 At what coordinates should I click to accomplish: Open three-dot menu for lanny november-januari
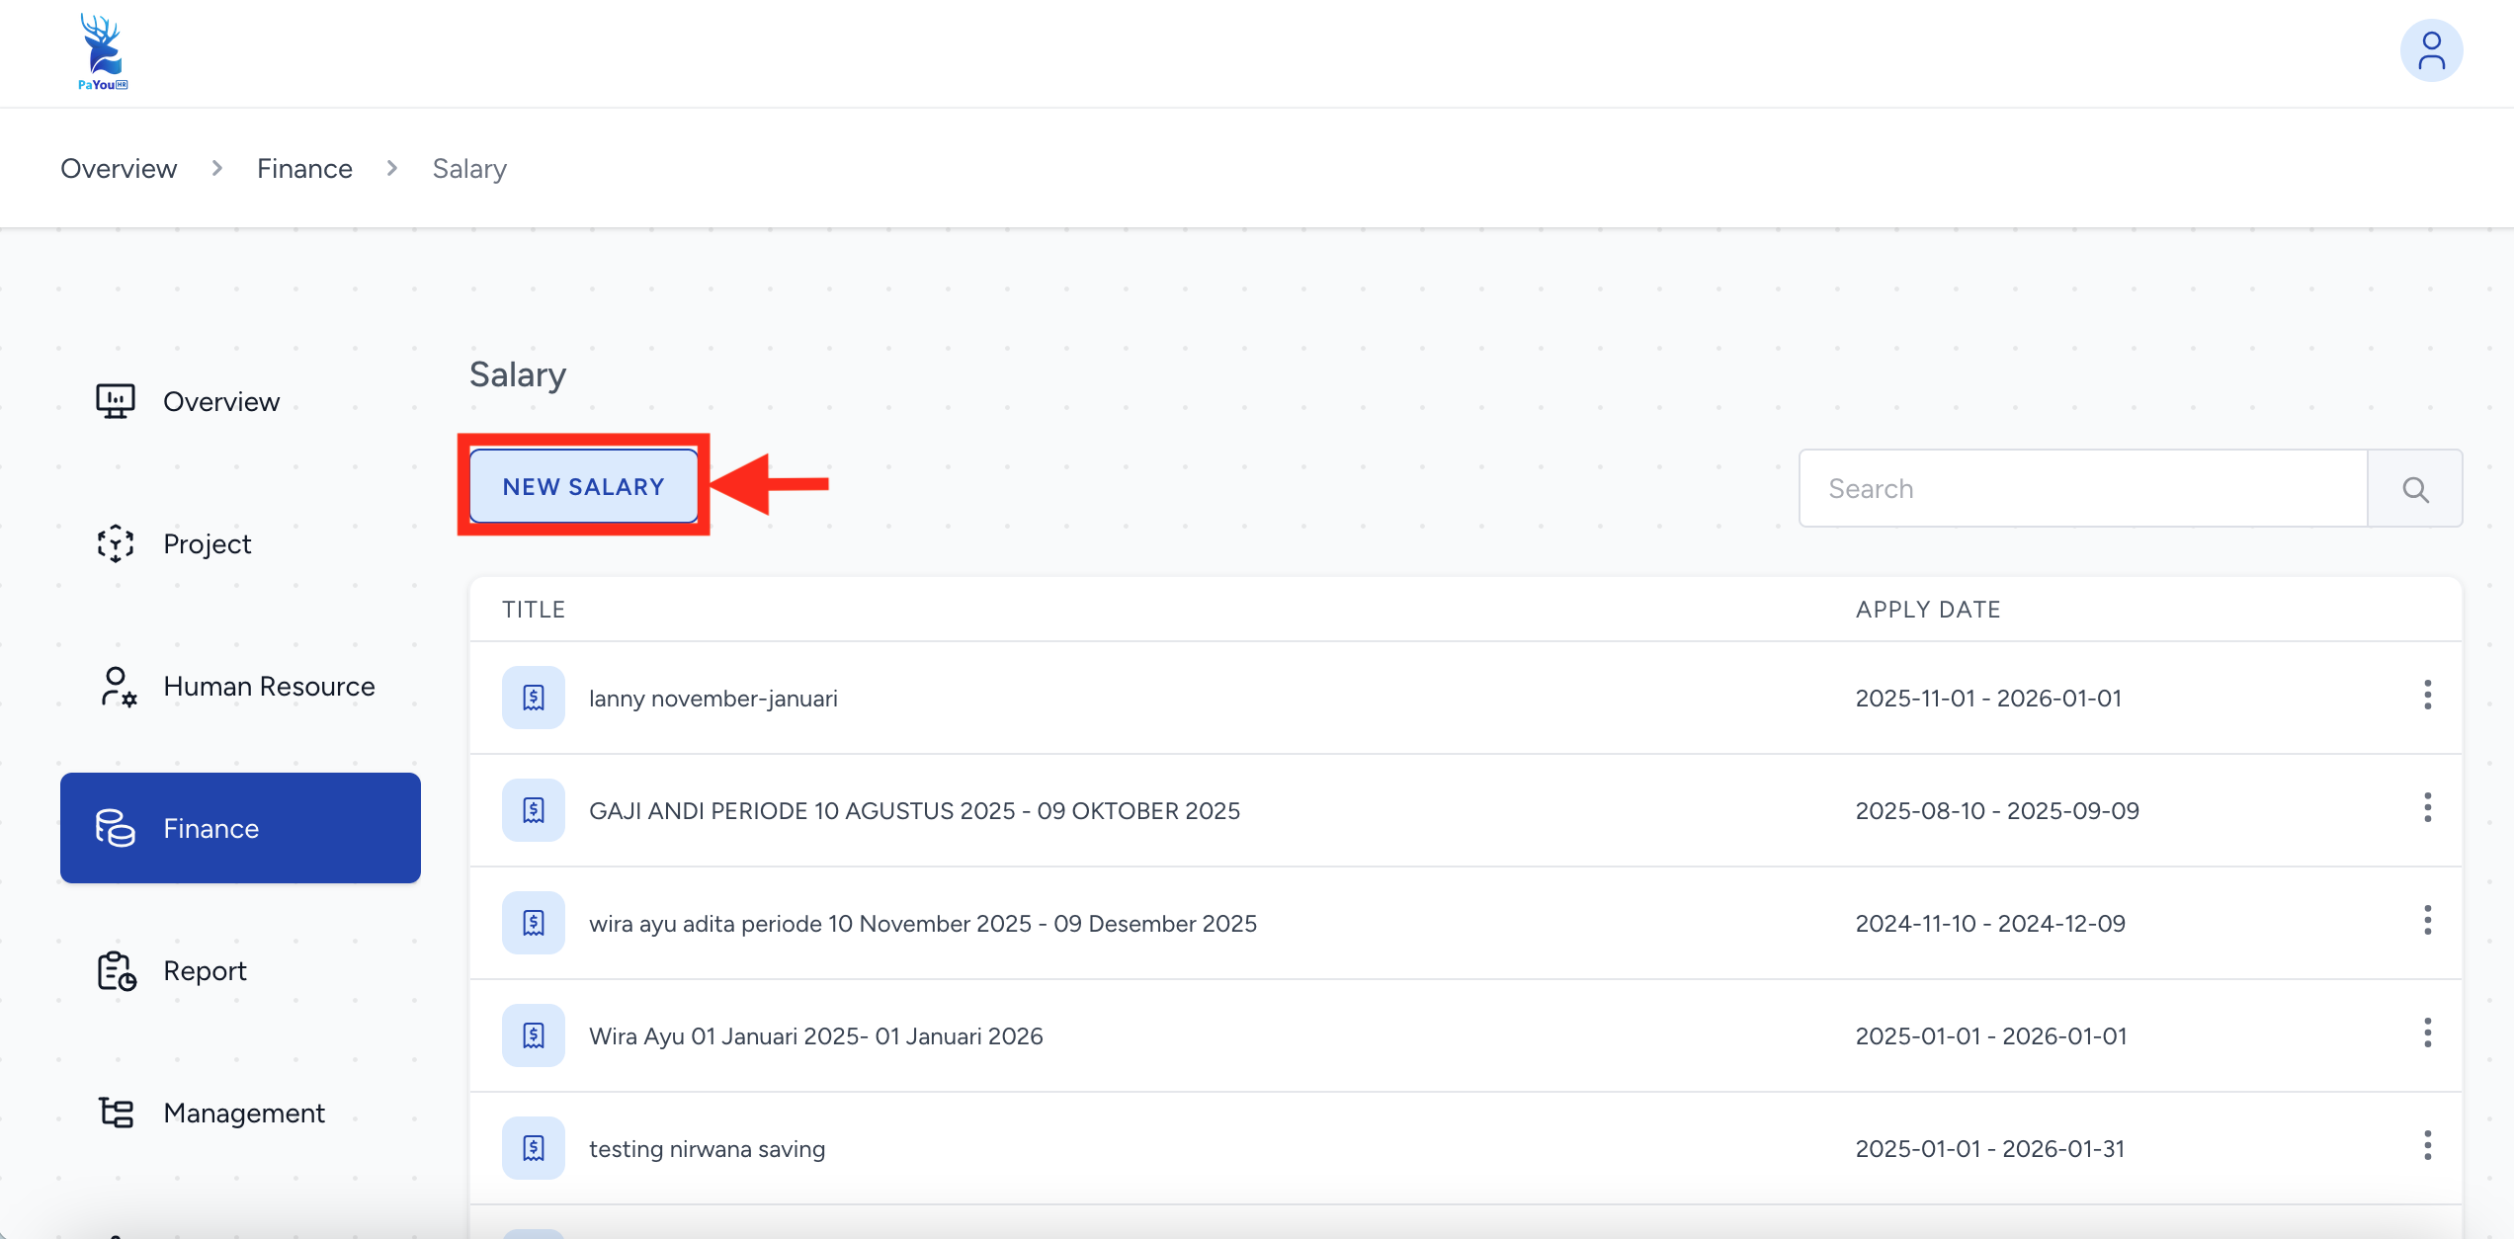[x=2427, y=696]
